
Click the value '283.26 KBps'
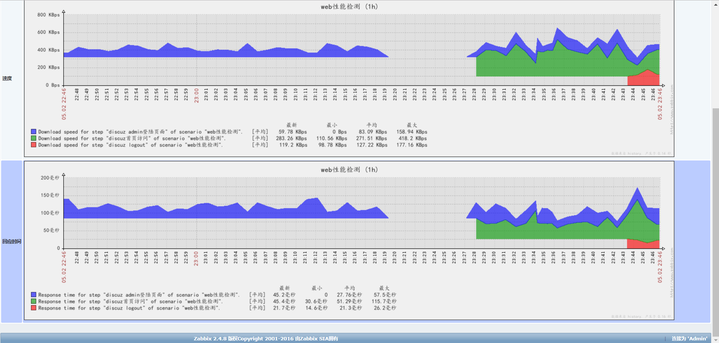click(x=292, y=138)
